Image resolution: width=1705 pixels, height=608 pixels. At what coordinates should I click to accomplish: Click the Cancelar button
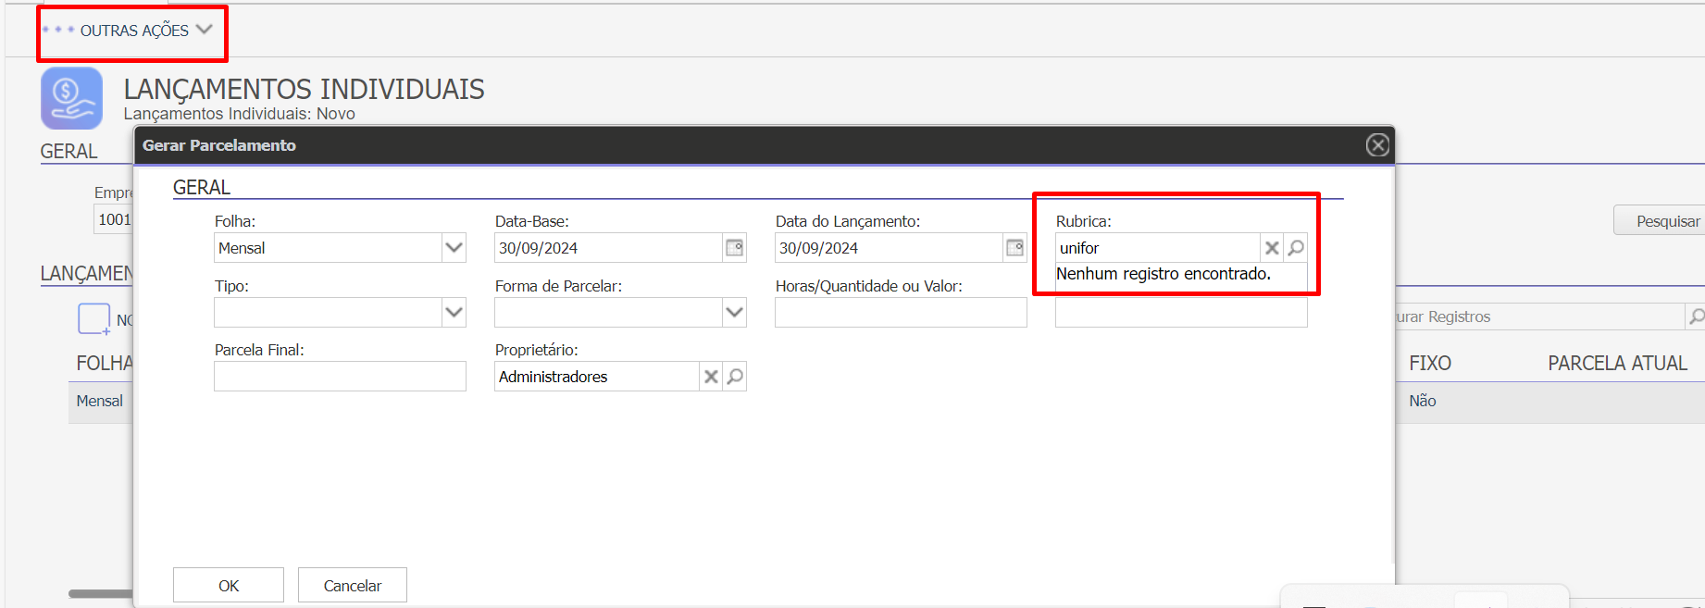(353, 586)
